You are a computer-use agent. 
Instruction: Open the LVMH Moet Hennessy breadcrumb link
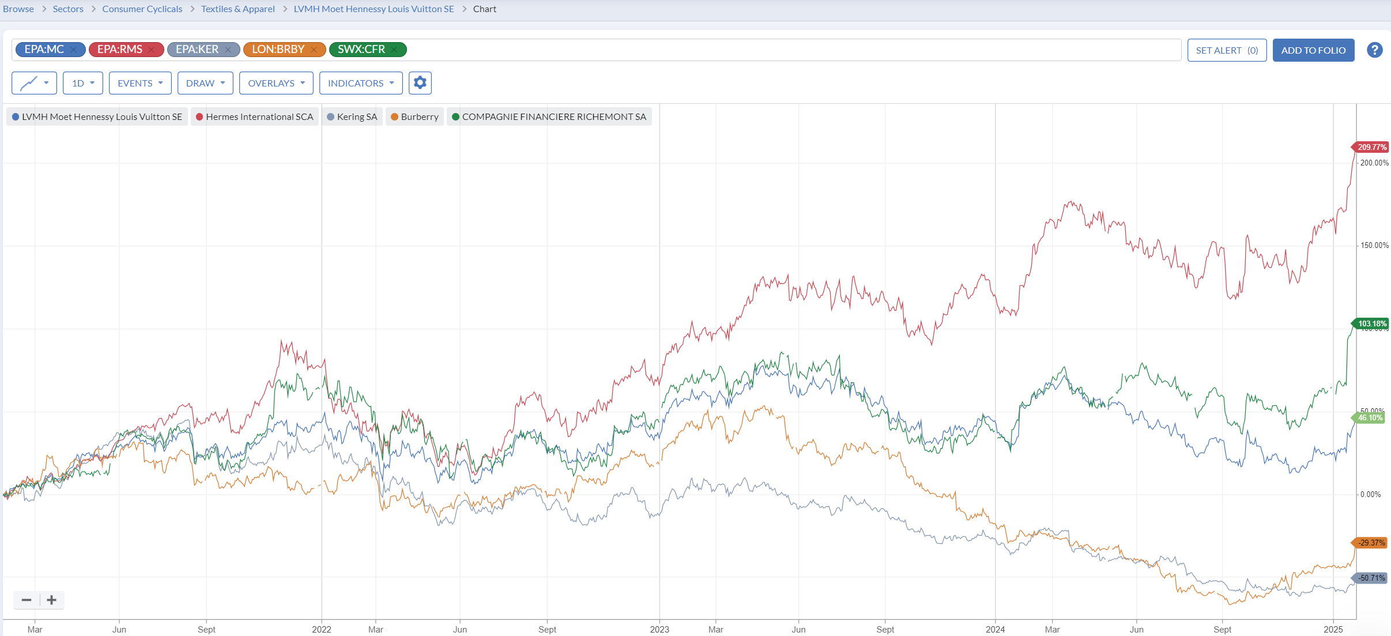[x=374, y=9]
